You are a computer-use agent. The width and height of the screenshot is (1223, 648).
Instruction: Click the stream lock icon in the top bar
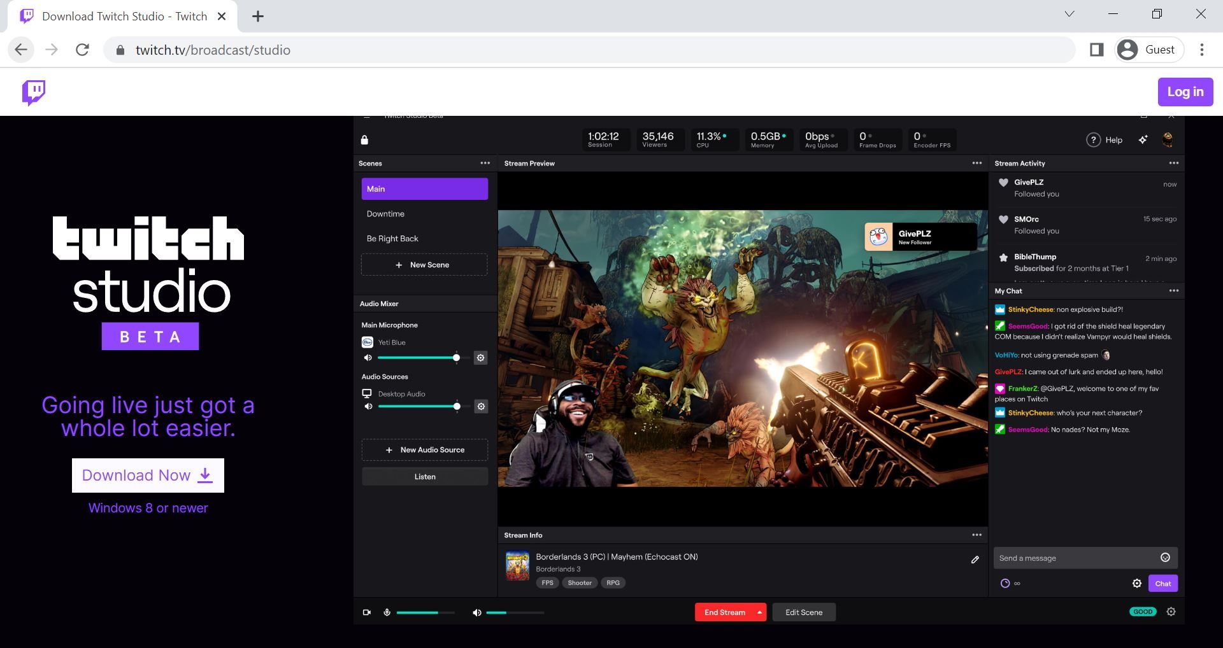click(x=364, y=139)
